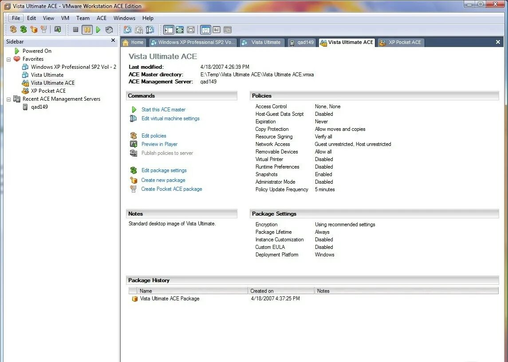Viewport: 508px width, 362px height.
Task: Click the Notes column header in Package History
Action: pyautogui.click(x=406, y=291)
